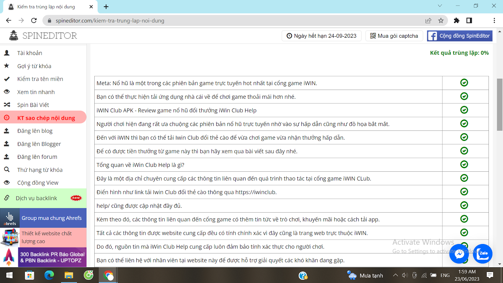Click the link icon beside Dịch vụ backlink
This screenshot has width=503, height=283.
pos(7,198)
